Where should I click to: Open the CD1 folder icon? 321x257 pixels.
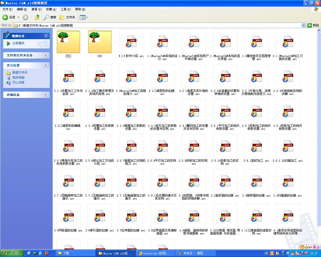(x=68, y=42)
